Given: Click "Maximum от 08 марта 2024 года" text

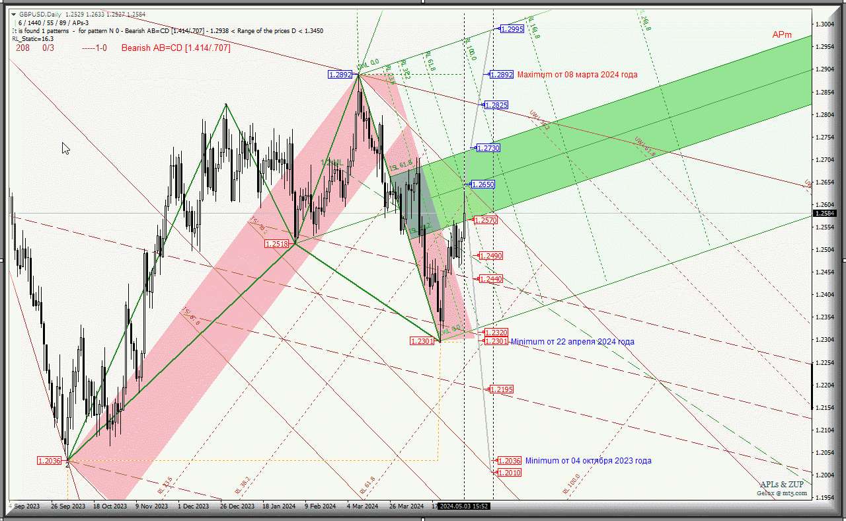Looking at the screenshot, I should pyautogui.click(x=577, y=75).
